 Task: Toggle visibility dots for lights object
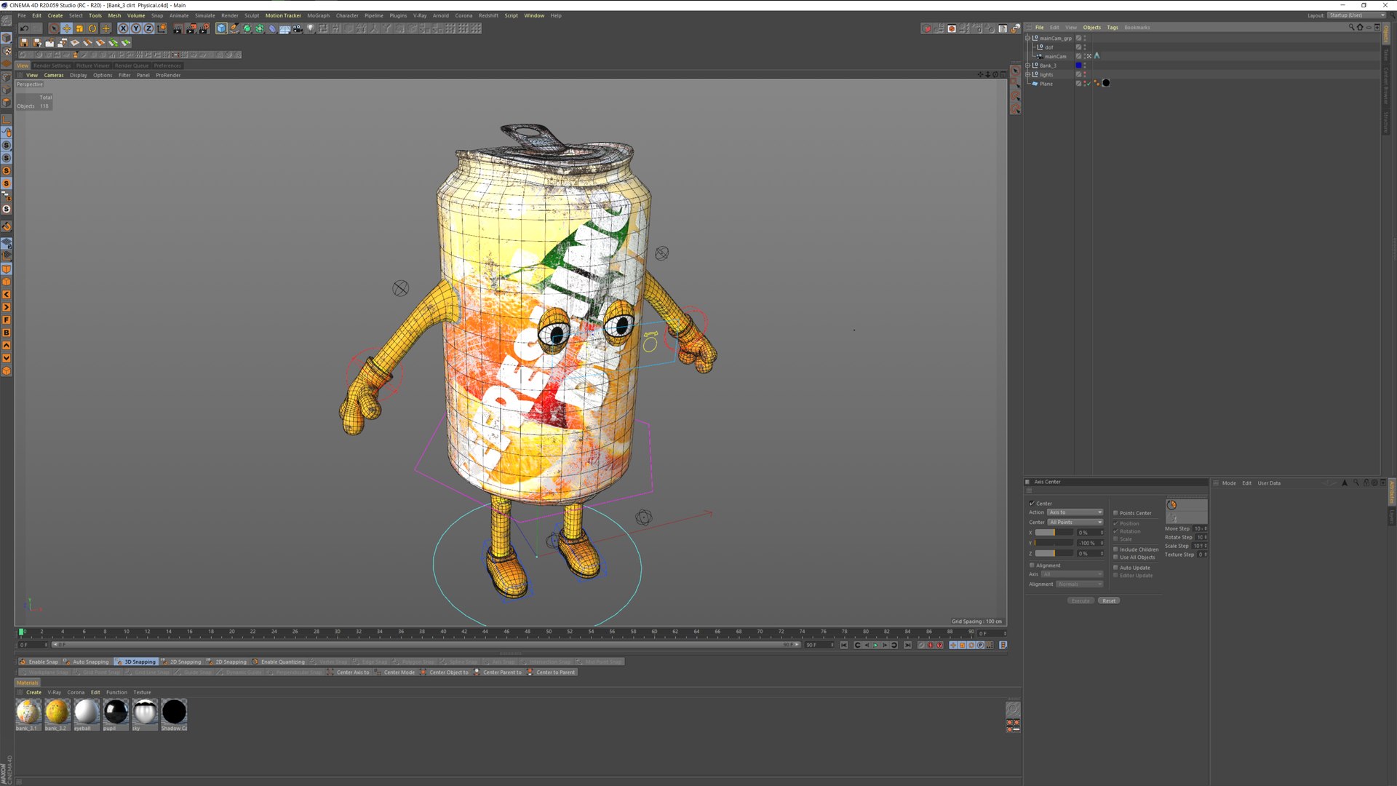coord(1085,74)
